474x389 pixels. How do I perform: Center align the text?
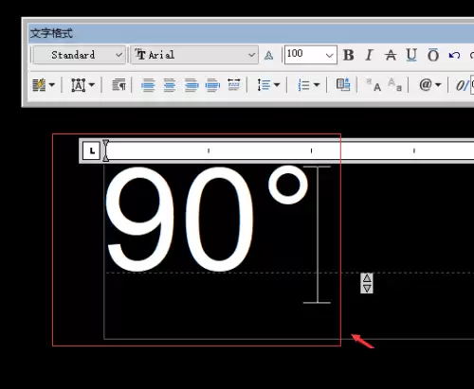point(170,85)
